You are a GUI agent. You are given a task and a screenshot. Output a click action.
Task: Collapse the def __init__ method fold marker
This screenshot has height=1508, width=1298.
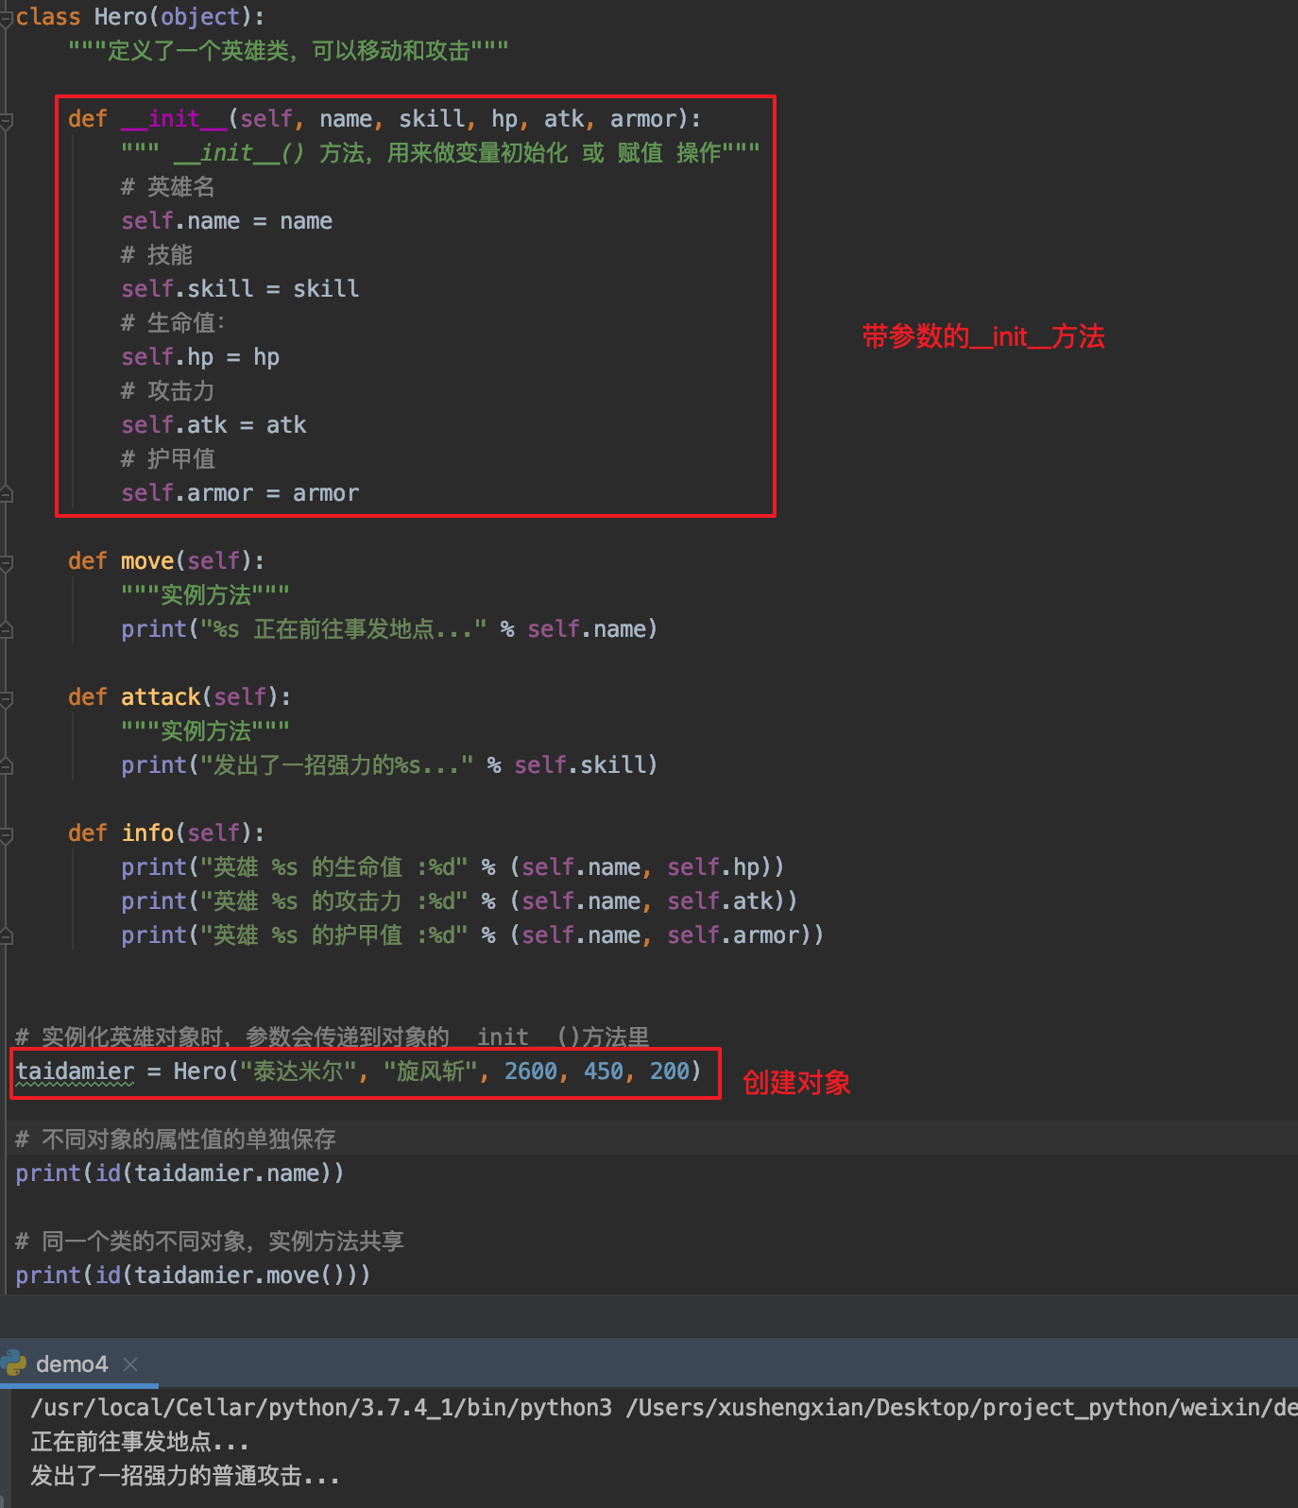[x=6, y=120]
